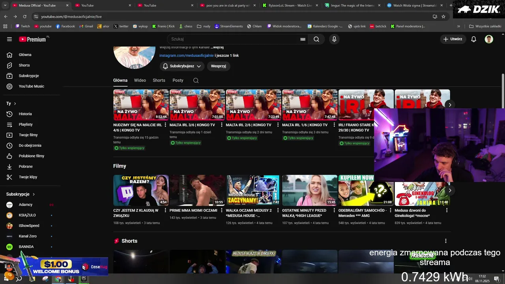Expand hidden bookmarks overflow chevron

tap(458, 26)
